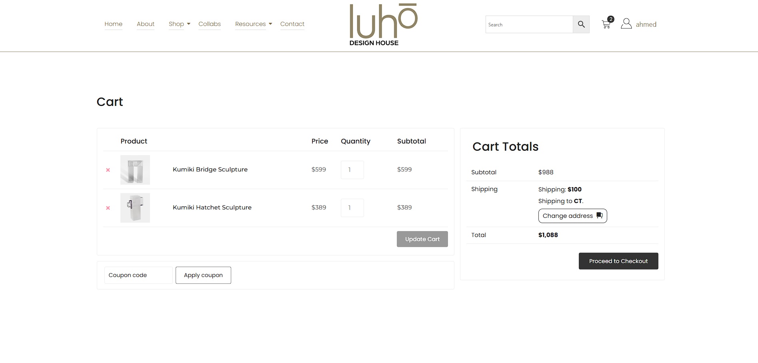Open Kumiki Bridge Sculpture product link
This screenshot has width=758, height=363.
point(210,170)
